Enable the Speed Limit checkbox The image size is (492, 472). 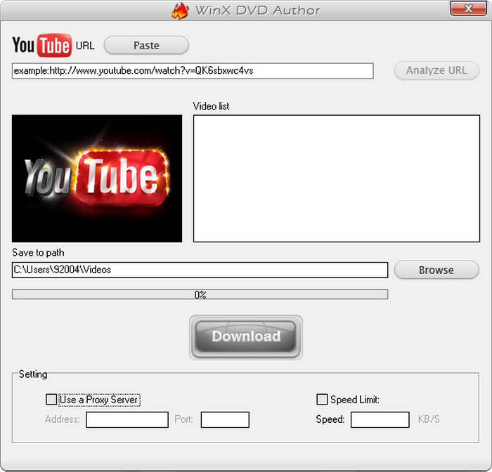(322, 400)
